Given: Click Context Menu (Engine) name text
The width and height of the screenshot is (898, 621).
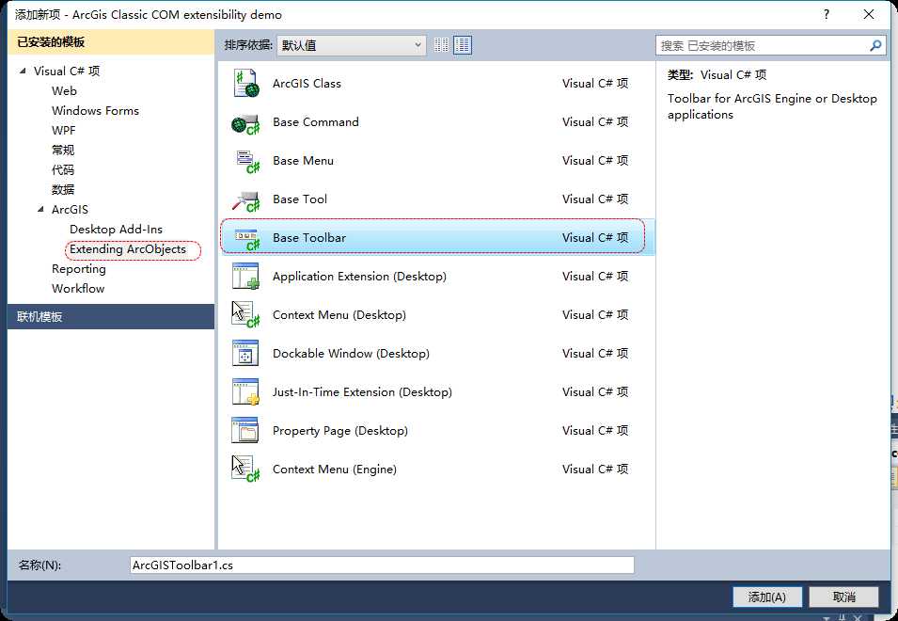Looking at the screenshot, I should pos(335,470).
